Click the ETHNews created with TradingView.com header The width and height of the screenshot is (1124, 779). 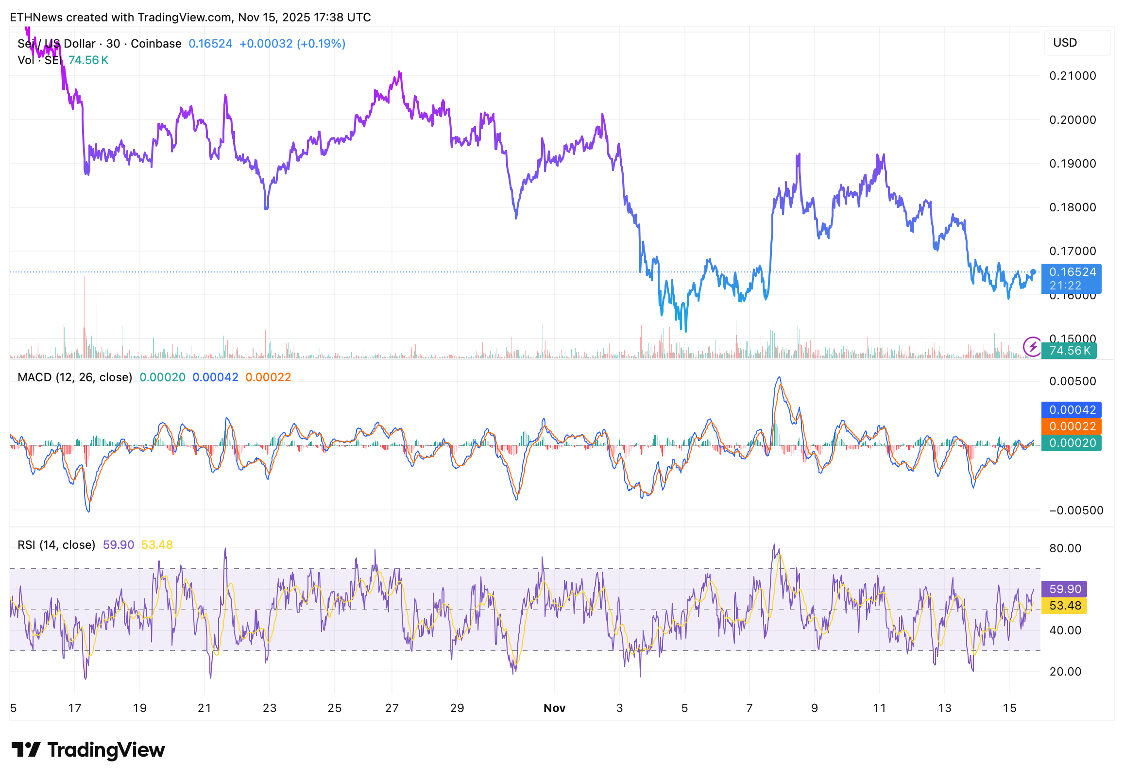(x=190, y=17)
